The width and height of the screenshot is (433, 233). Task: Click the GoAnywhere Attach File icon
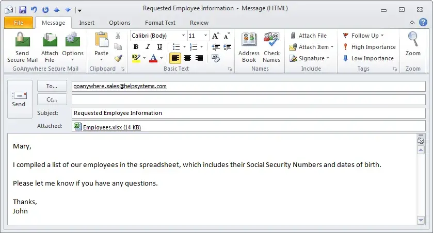click(x=50, y=40)
